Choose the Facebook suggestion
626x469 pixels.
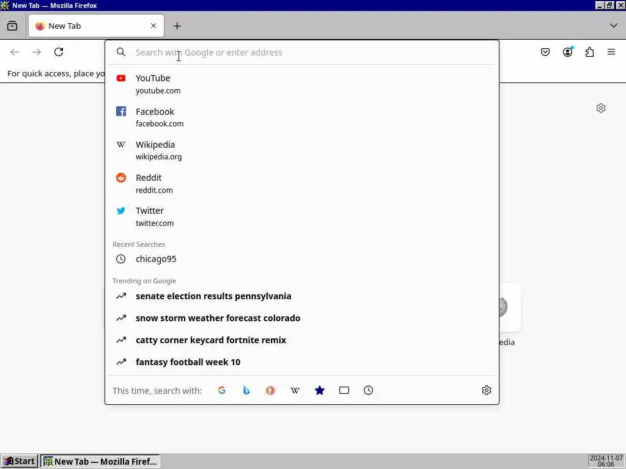(x=302, y=117)
